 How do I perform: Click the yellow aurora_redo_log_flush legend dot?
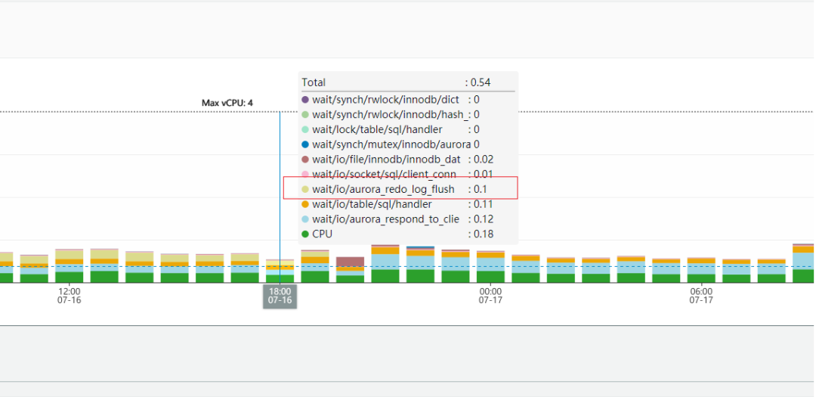(x=305, y=189)
